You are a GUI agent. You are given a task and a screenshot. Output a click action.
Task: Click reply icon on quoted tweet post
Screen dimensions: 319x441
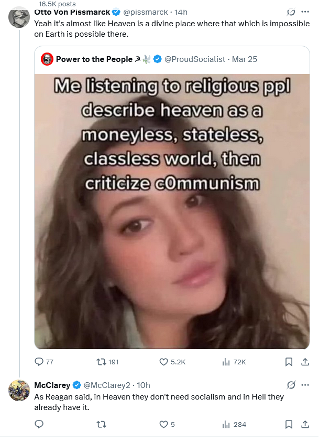click(x=39, y=362)
